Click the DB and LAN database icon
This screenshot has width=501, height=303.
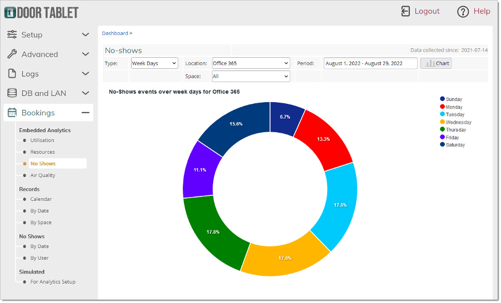pyautogui.click(x=12, y=93)
